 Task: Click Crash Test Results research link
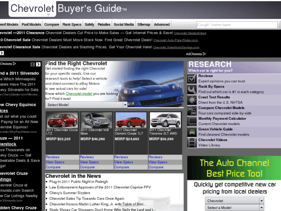[214, 97]
